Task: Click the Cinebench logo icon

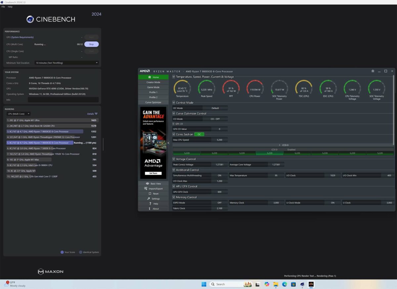Action: 30,19
